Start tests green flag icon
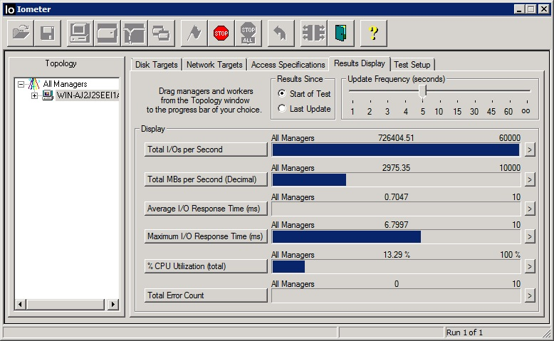Viewport: 554px width, 341px height. coord(194,33)
